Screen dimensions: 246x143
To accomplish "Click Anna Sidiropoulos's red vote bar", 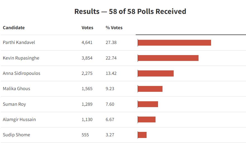I will pyautogui.click(x=156, y=73).
